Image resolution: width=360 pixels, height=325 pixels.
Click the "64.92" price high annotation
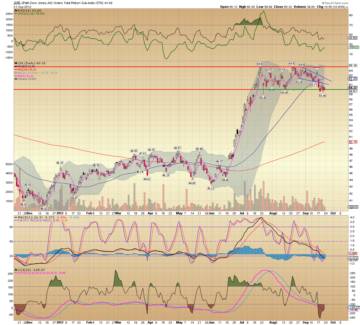click(x=292, y=63)
